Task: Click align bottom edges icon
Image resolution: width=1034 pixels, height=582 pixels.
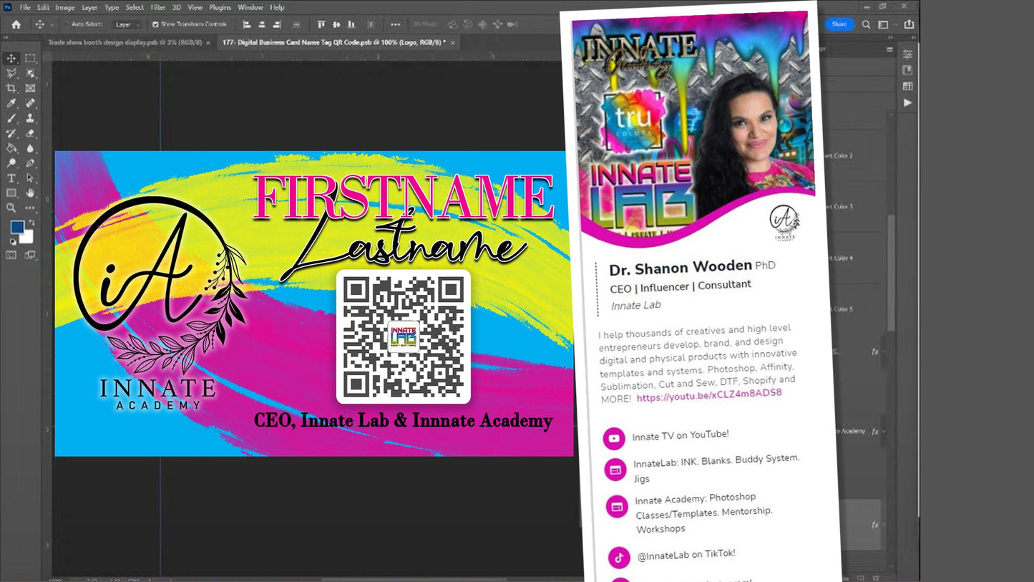Action: point(351,24)
